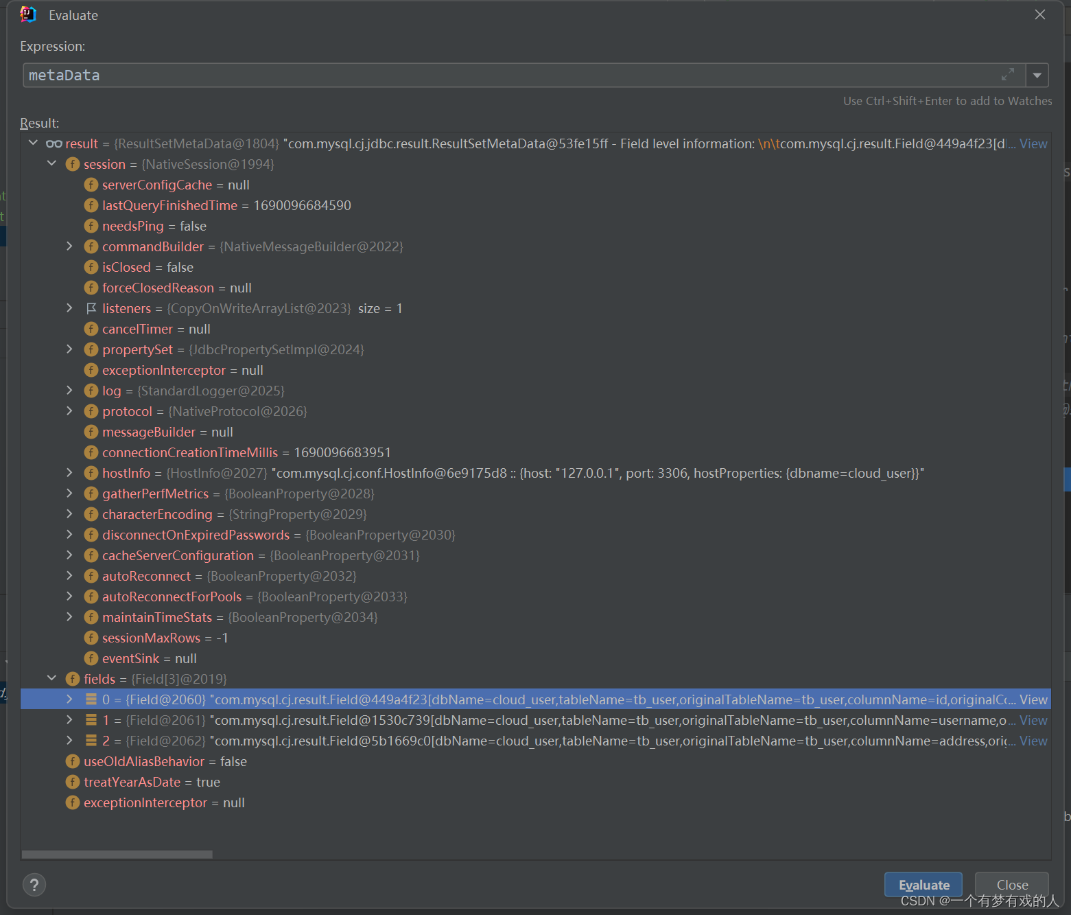This screenshot has height=915, width=1071.
Task: Click array element icon of index 2
Action: 91,741
